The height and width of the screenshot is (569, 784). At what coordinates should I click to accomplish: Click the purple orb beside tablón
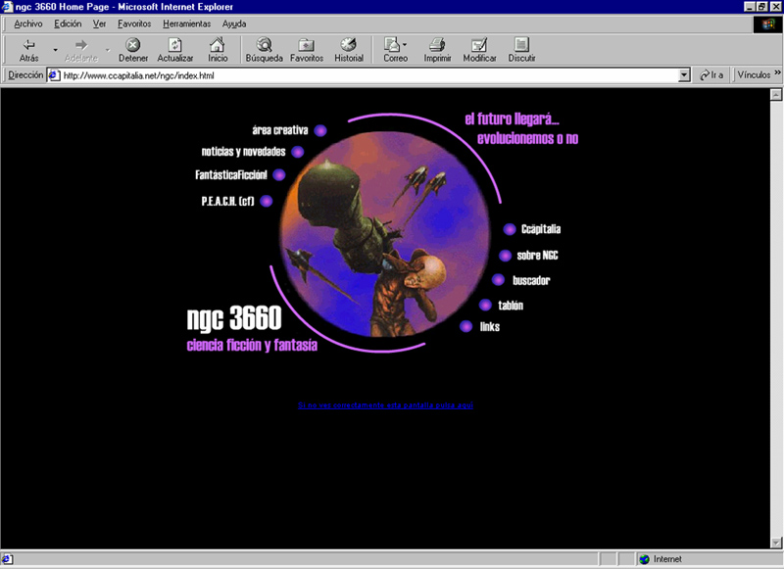[485, 305]
